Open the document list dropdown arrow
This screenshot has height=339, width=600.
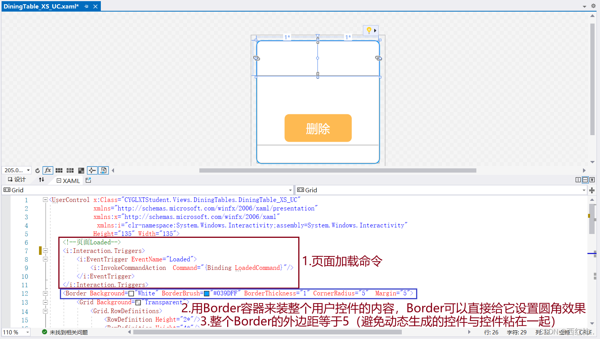pos(585,6)
